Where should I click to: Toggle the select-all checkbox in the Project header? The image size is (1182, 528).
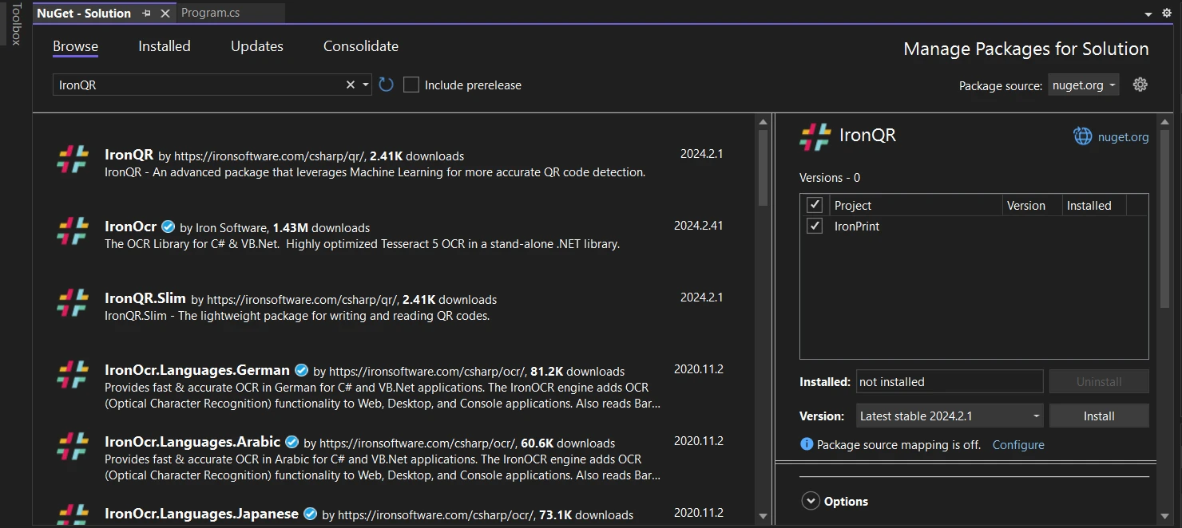(815, 205)
